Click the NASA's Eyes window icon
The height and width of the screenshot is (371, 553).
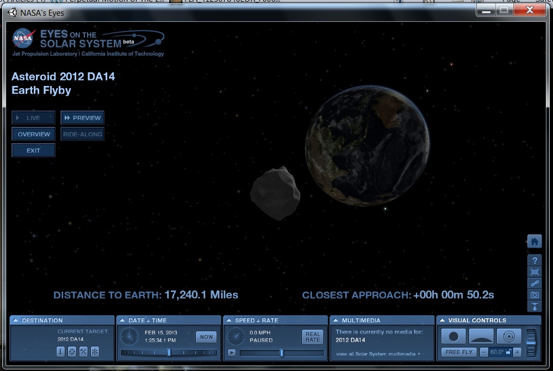pyautogui.click(x=12, y=13)
